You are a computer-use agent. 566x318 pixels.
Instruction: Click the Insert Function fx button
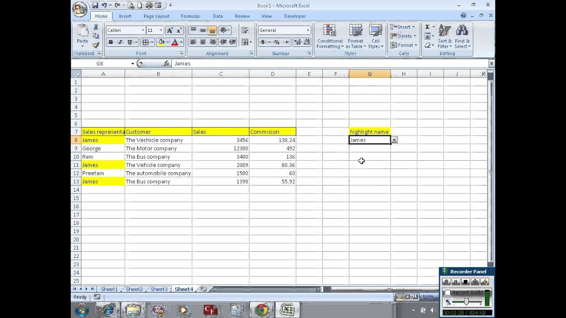(x=166, y=64)
